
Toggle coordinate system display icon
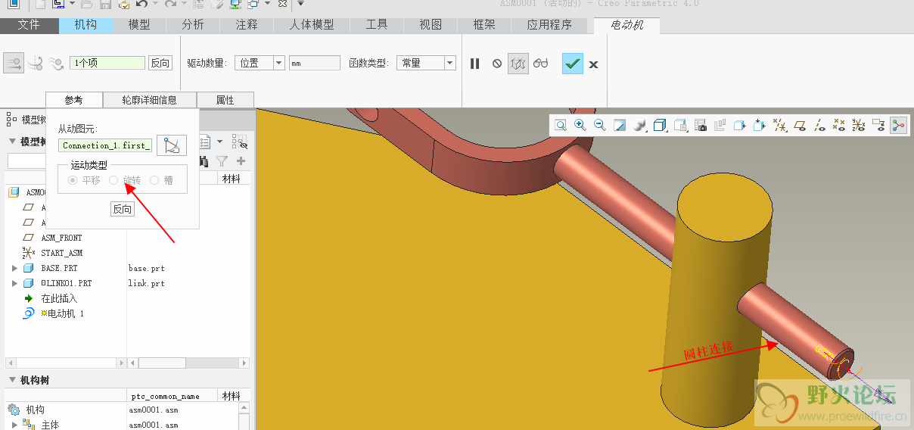(859, 126)
